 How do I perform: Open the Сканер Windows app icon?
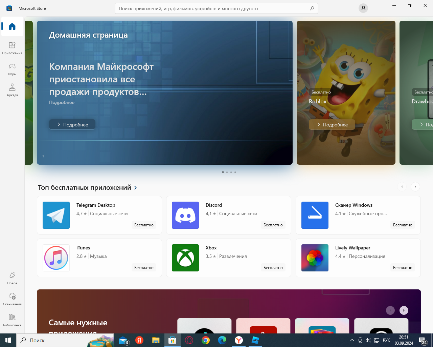[315, 215]
